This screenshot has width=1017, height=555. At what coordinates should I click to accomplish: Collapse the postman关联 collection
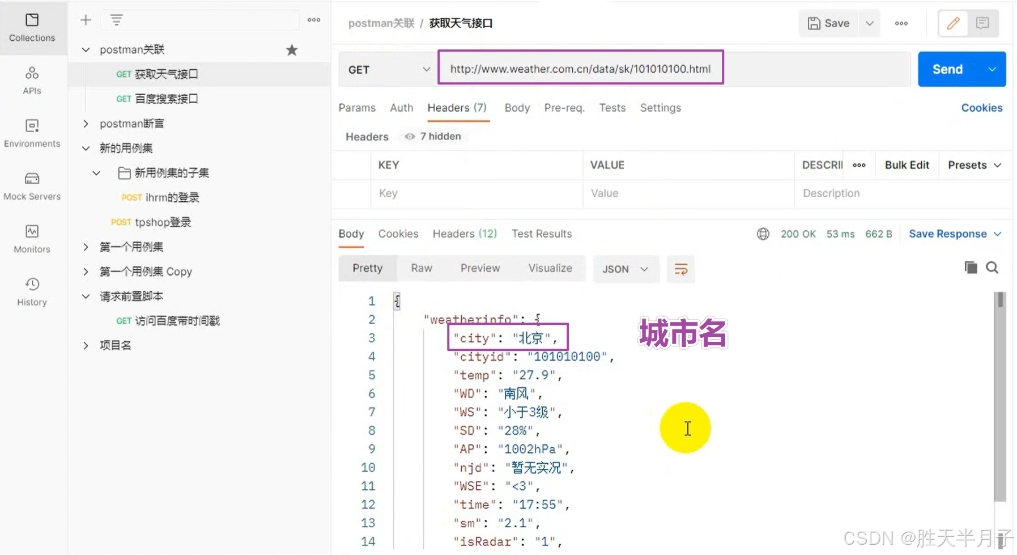click(x=86, y=50)
